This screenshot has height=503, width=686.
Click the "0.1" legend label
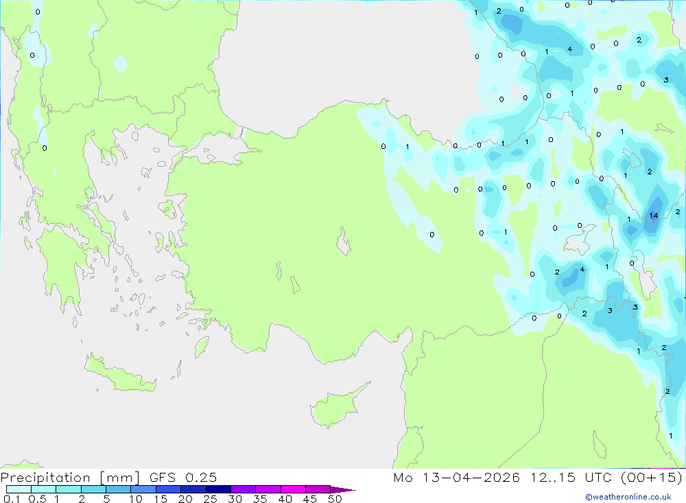click(x=12, y=499)
